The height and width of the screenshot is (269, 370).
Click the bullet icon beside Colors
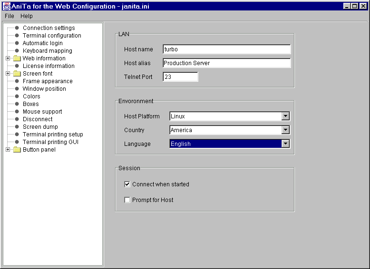pos(17,96)
